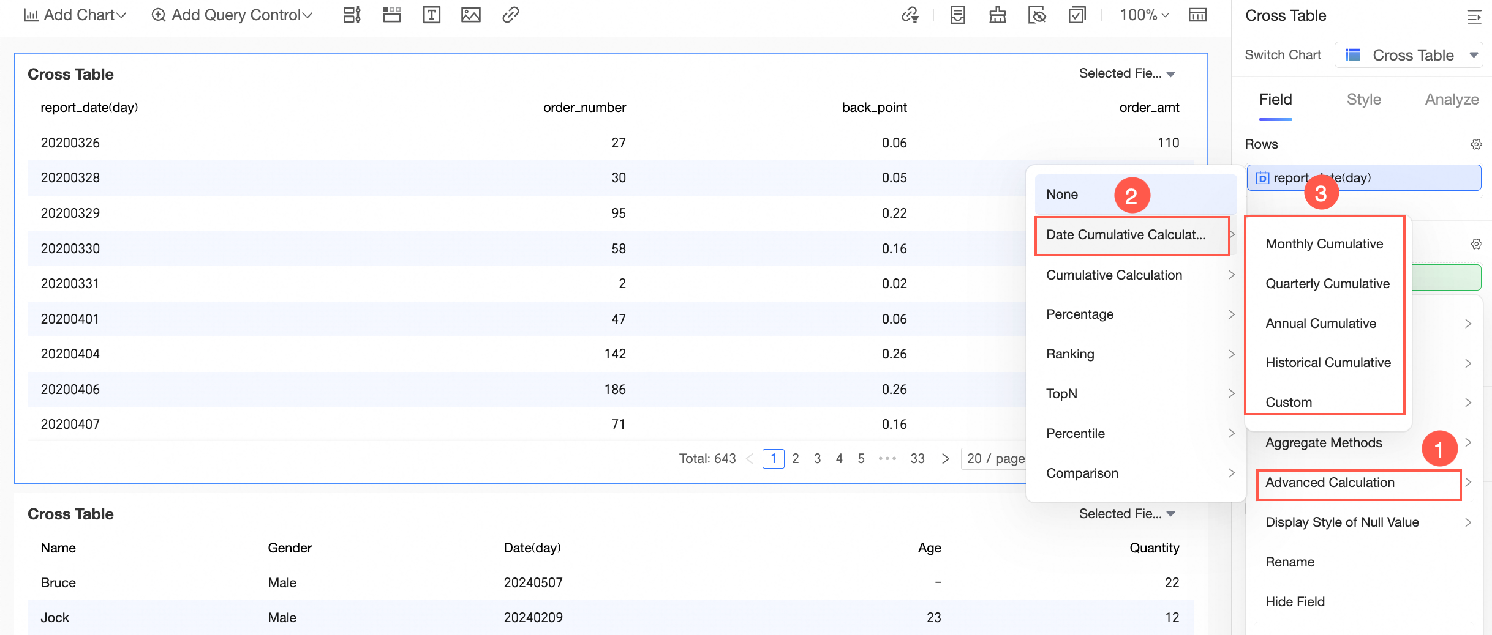The height and width of the screenshot is (635, 1492).
Task: Insert a tab container from toolbar icon
Action: click(x=392, y=15)
